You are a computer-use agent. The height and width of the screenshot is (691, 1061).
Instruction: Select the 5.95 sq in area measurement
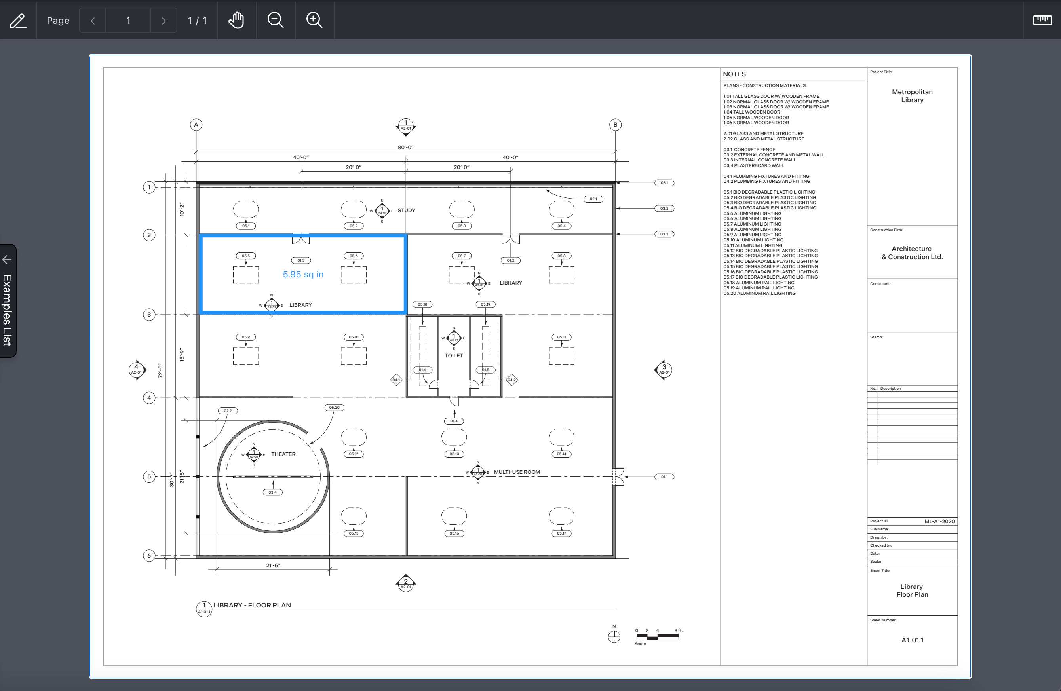(x=303, y=274)
